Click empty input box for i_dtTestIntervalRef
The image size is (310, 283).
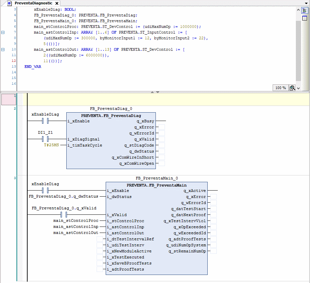point(100,239)
